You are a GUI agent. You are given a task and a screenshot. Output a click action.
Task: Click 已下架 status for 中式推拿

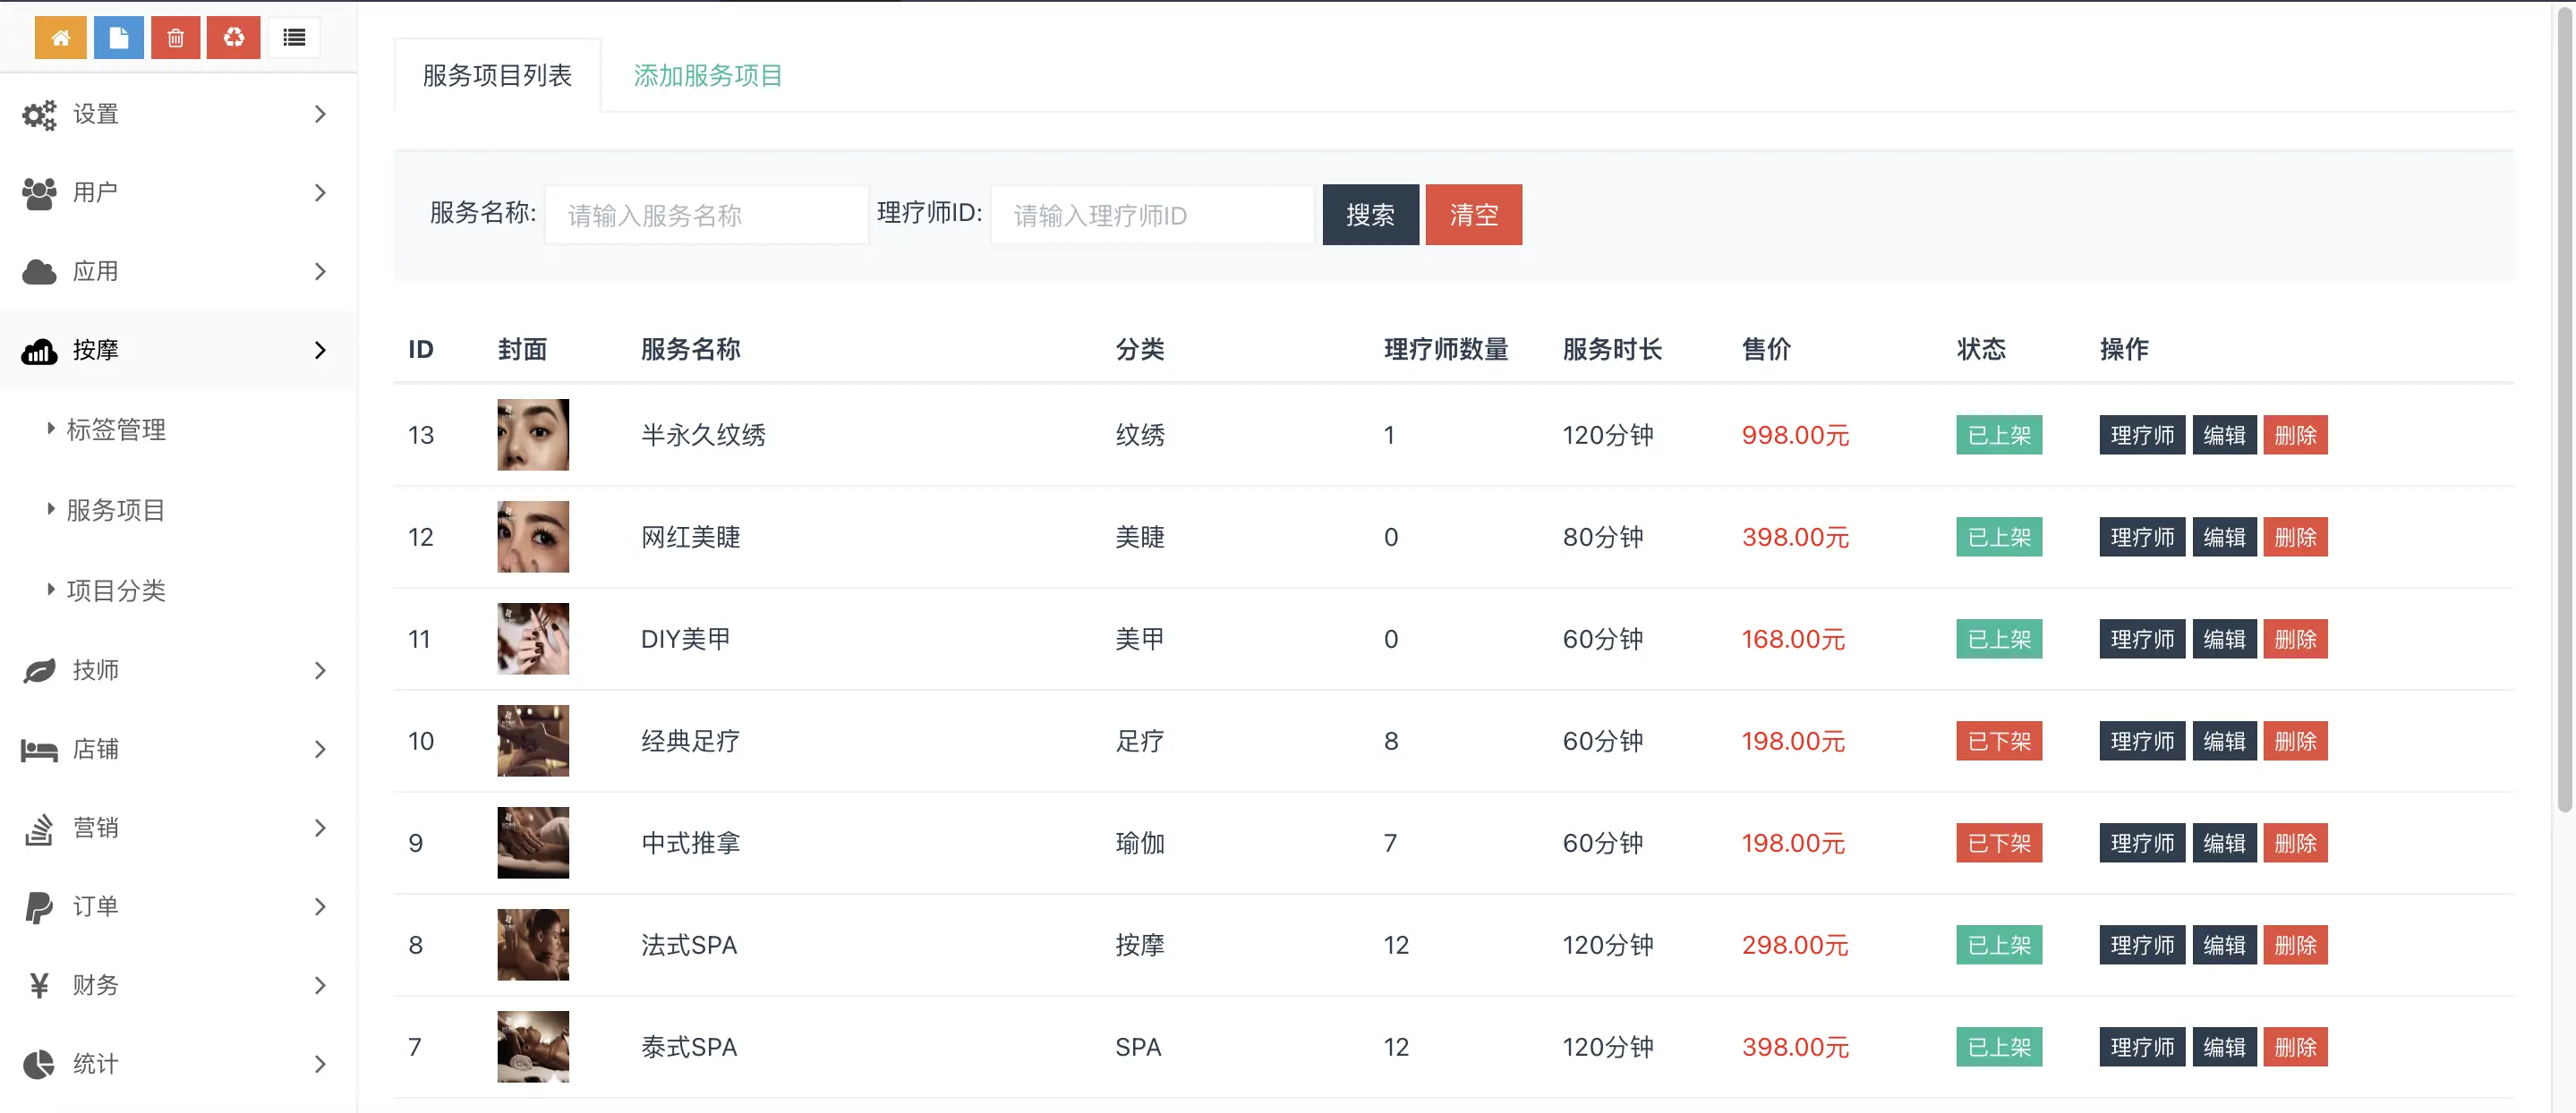click(x=1998, y=843)
